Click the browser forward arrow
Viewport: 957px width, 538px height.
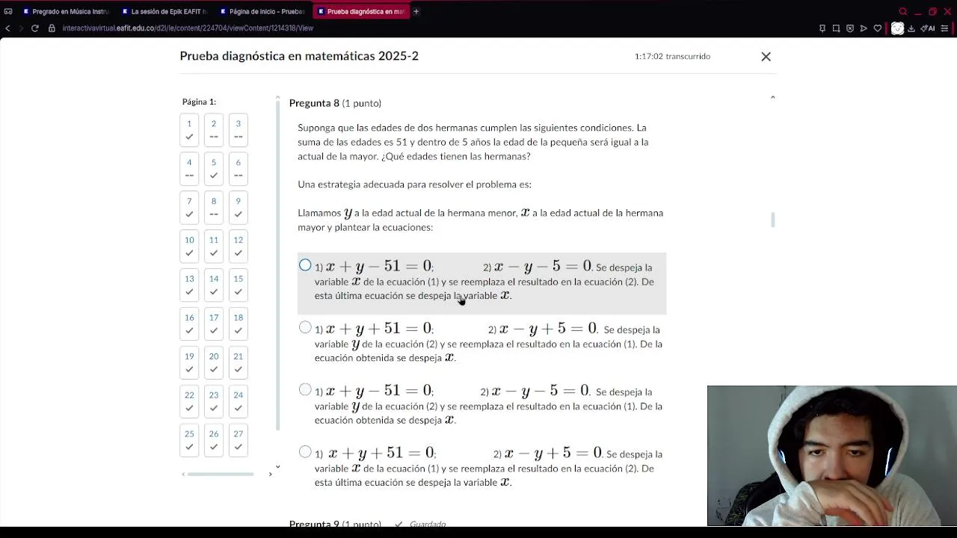21,28
